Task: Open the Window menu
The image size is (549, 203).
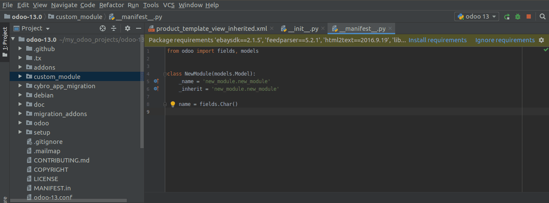Action: pyautogui.click(x=191, y=5)
